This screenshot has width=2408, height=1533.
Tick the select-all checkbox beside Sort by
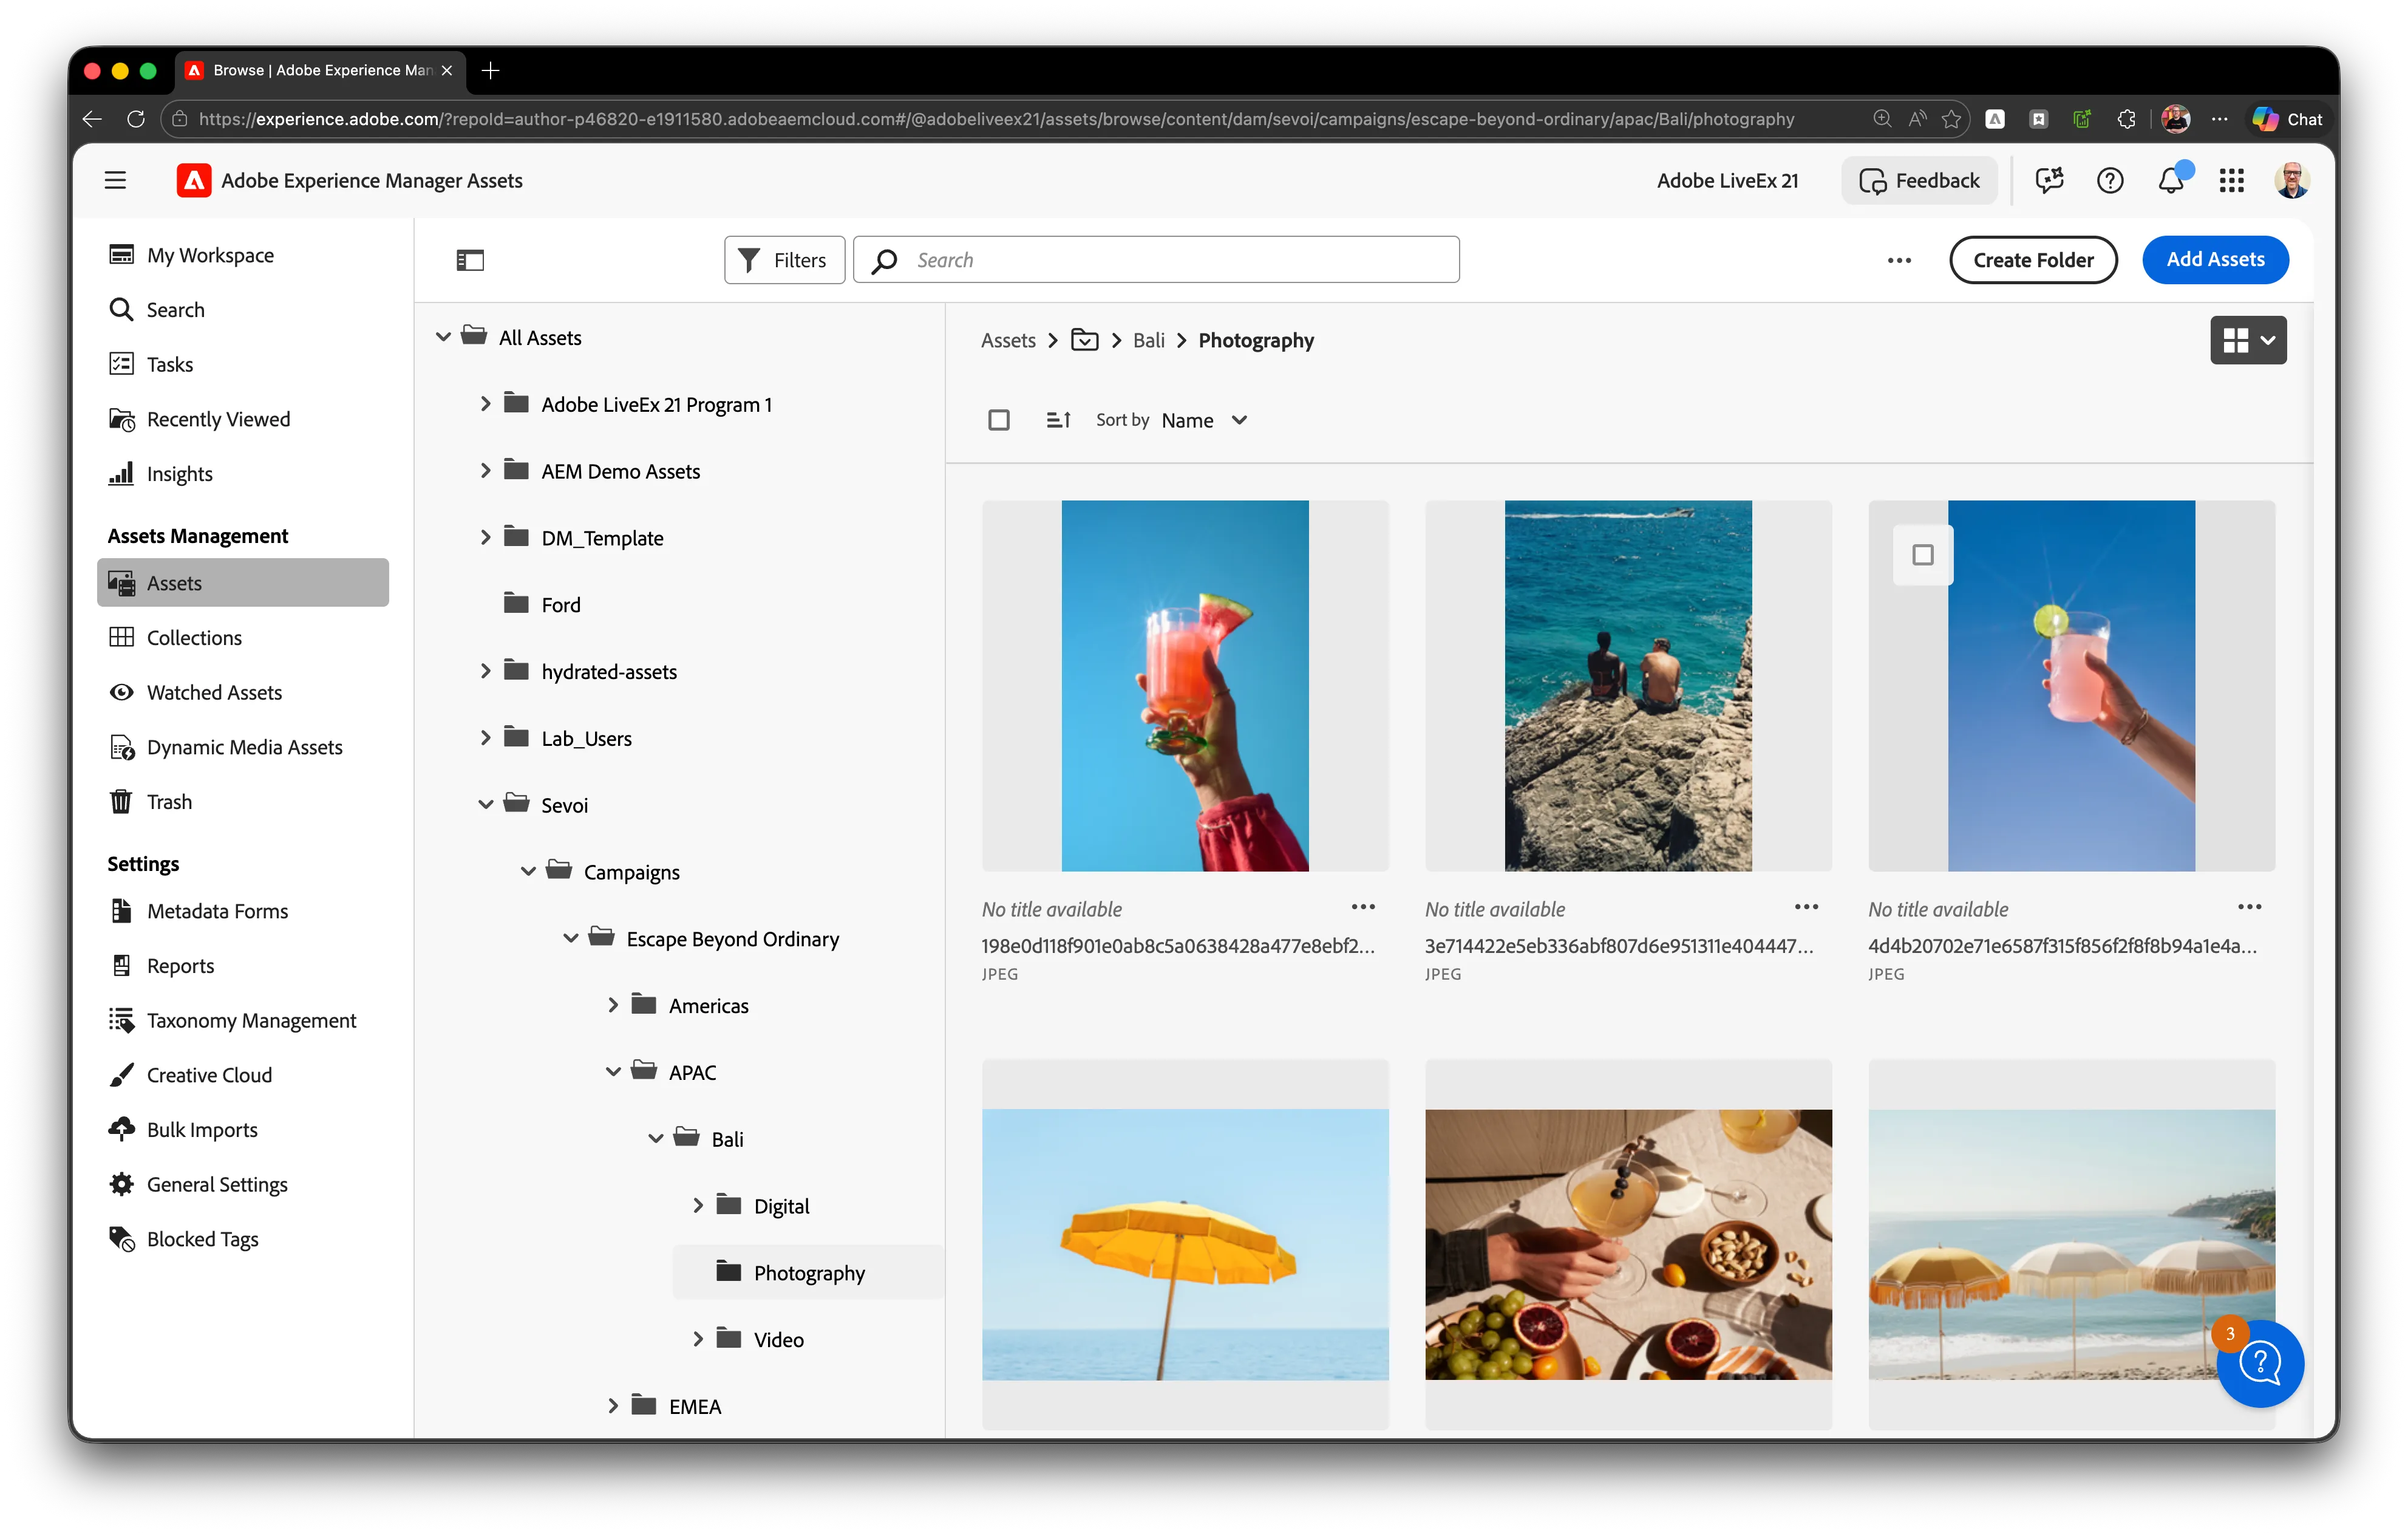(x=998, y=420)
